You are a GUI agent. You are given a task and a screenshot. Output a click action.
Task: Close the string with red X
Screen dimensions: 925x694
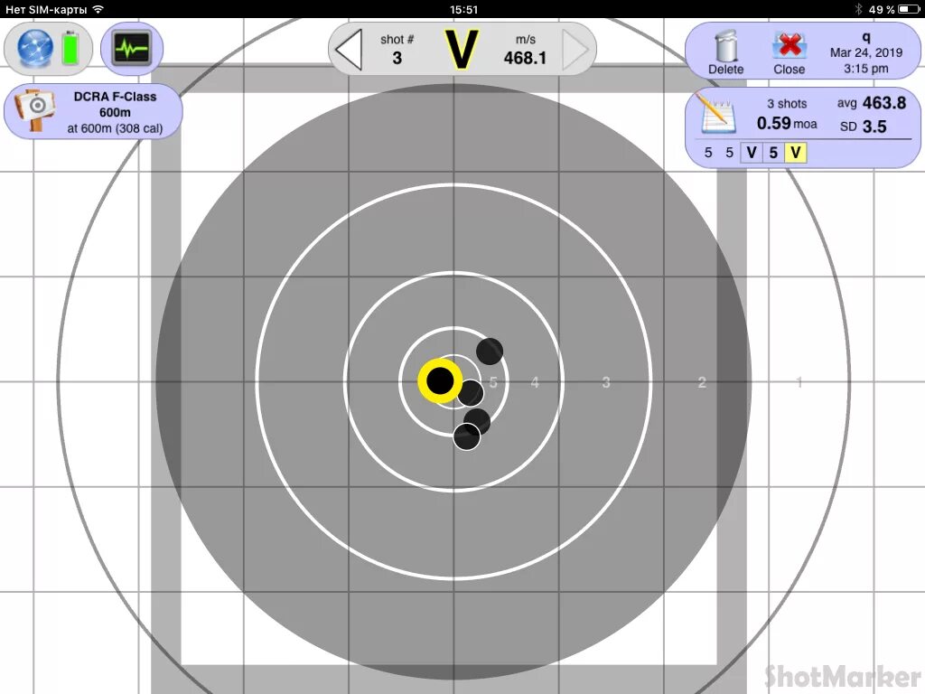[x=789, y=52]
